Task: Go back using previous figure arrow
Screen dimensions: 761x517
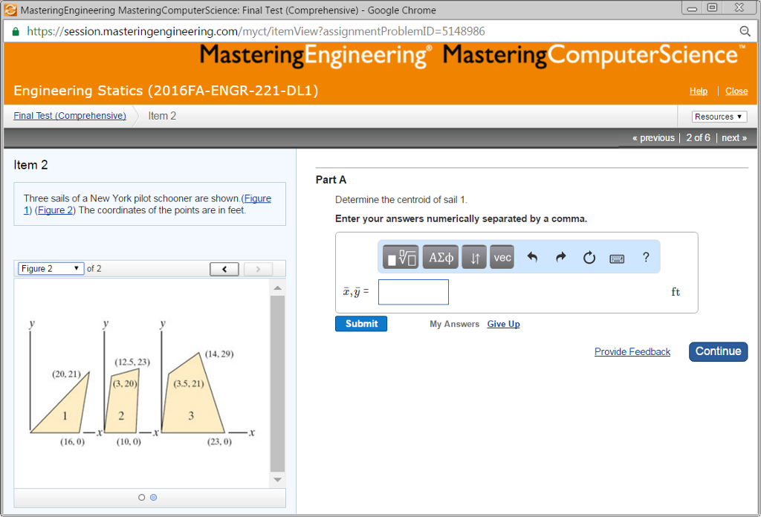Action: (224, 268)
